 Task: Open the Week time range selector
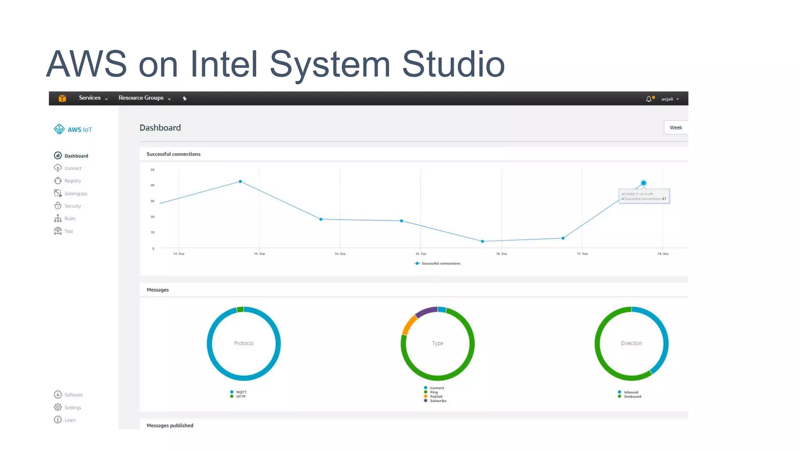676,127
